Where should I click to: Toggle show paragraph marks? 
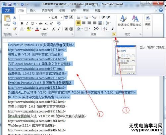pyautogui.click(x=113, y=29)
